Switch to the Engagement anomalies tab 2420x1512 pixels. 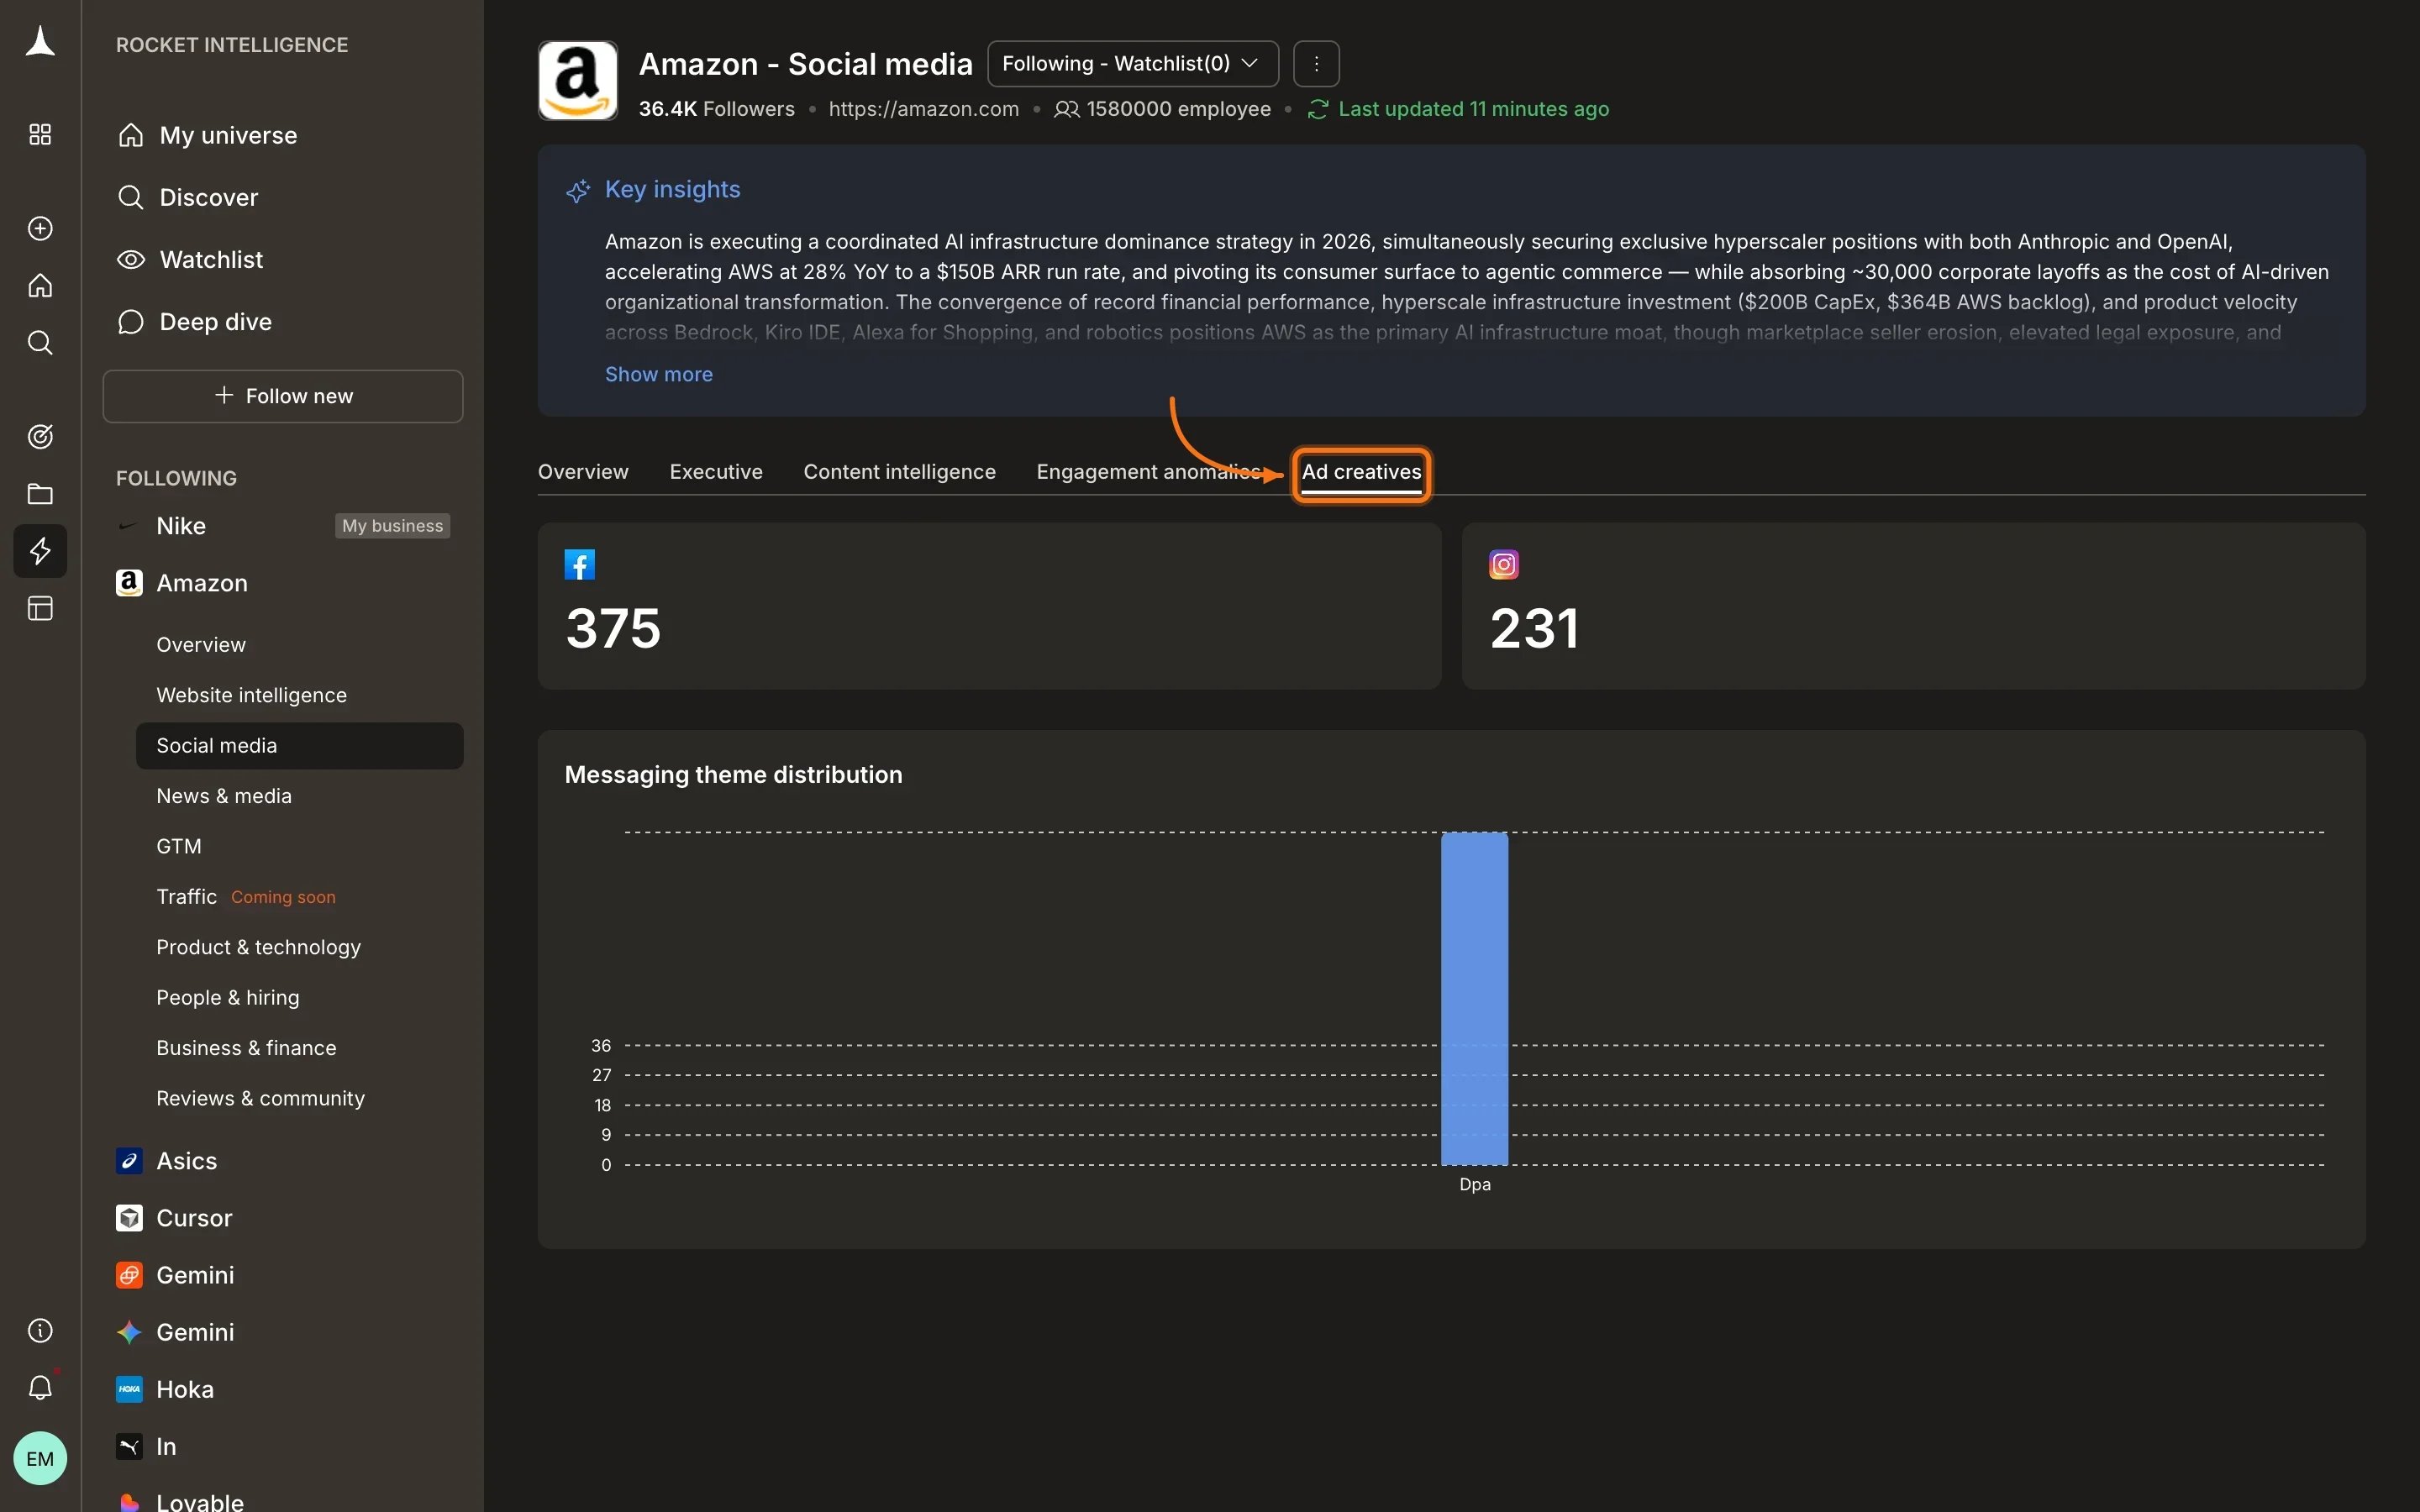(1149, 472)
